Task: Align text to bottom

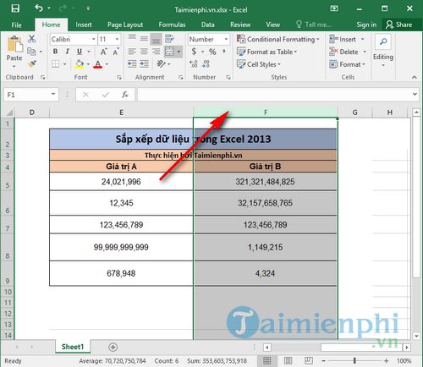Action: 156,39
